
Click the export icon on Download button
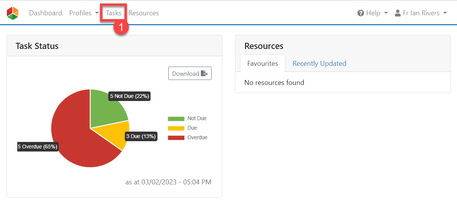(x=204, y=73)
